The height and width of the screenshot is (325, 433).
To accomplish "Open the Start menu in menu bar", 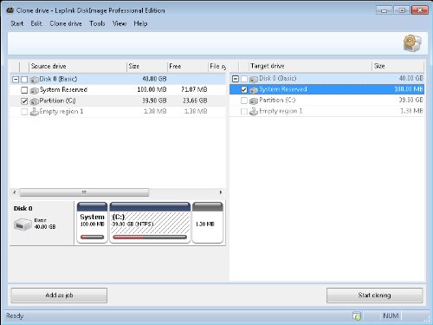I will pos(17,23).
